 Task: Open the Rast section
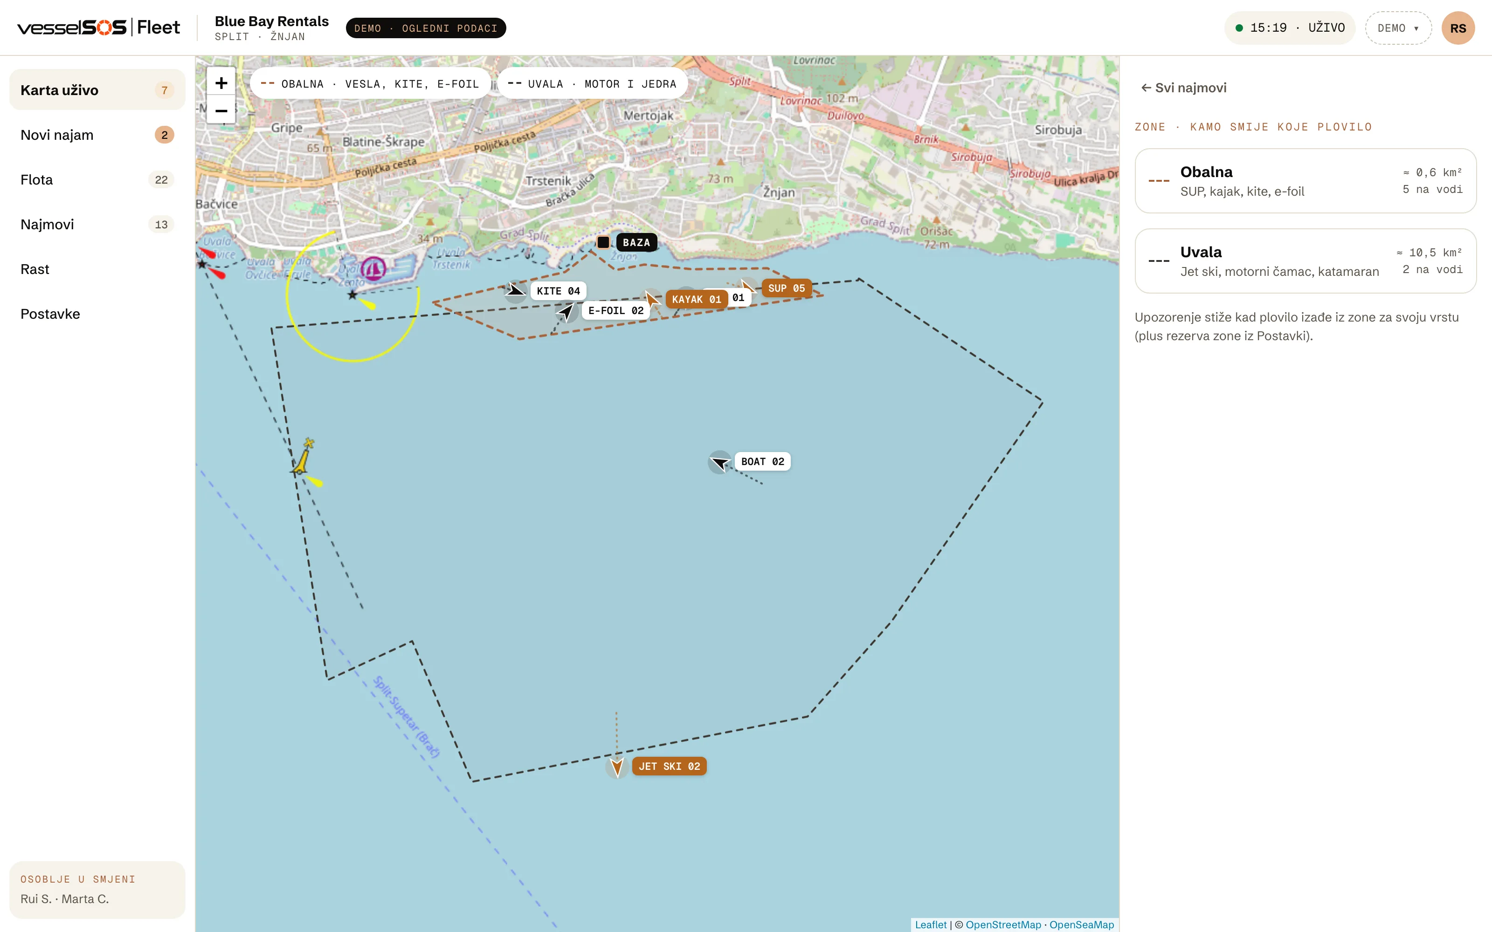(97, 269)
